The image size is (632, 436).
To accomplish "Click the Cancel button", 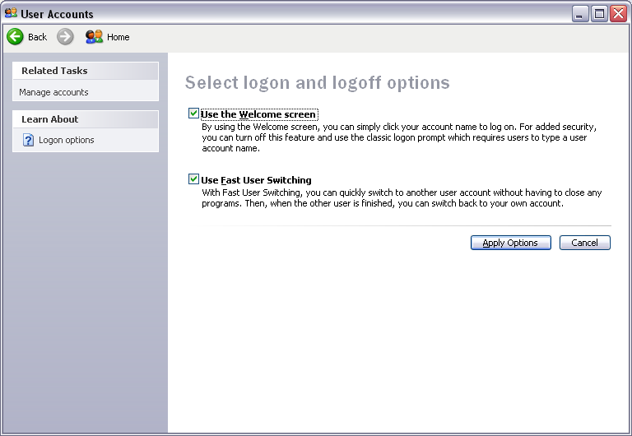I will [x=585, y=243].
